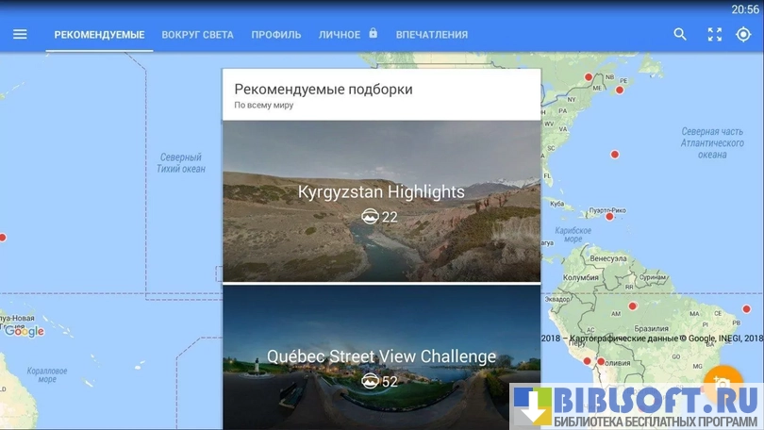Click red marker in the North Atlantic

click(615, 155)
